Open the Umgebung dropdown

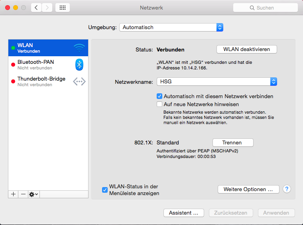tap(171, 27)
